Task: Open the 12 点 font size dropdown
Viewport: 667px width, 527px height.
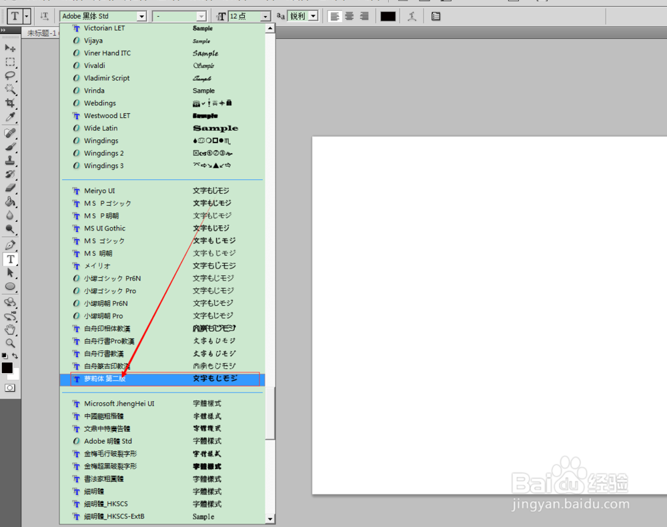Action: coord(265,16)
